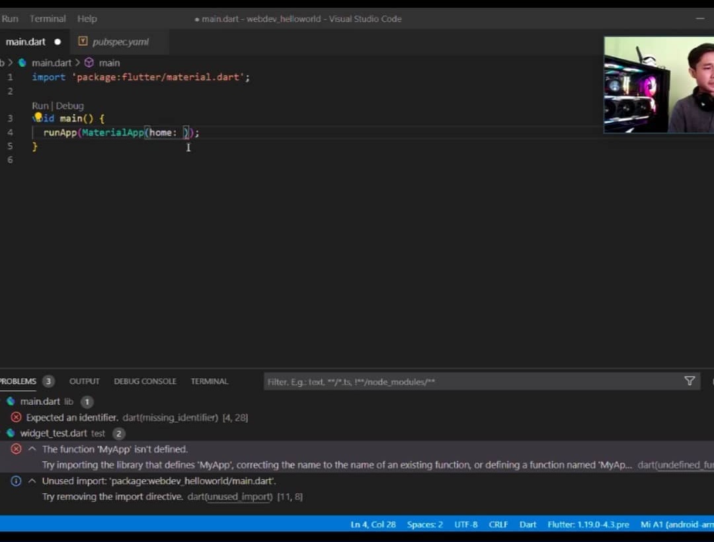Click the unsaved dot on main.dart tab
Viewport: 714px width, 542px height.
point(58,42)
